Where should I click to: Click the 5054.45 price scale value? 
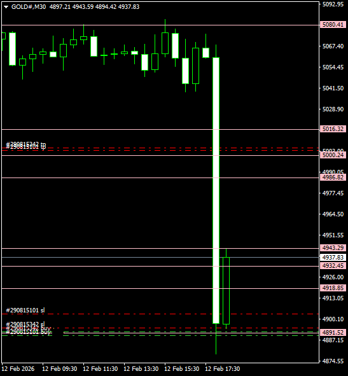point(333,67)
